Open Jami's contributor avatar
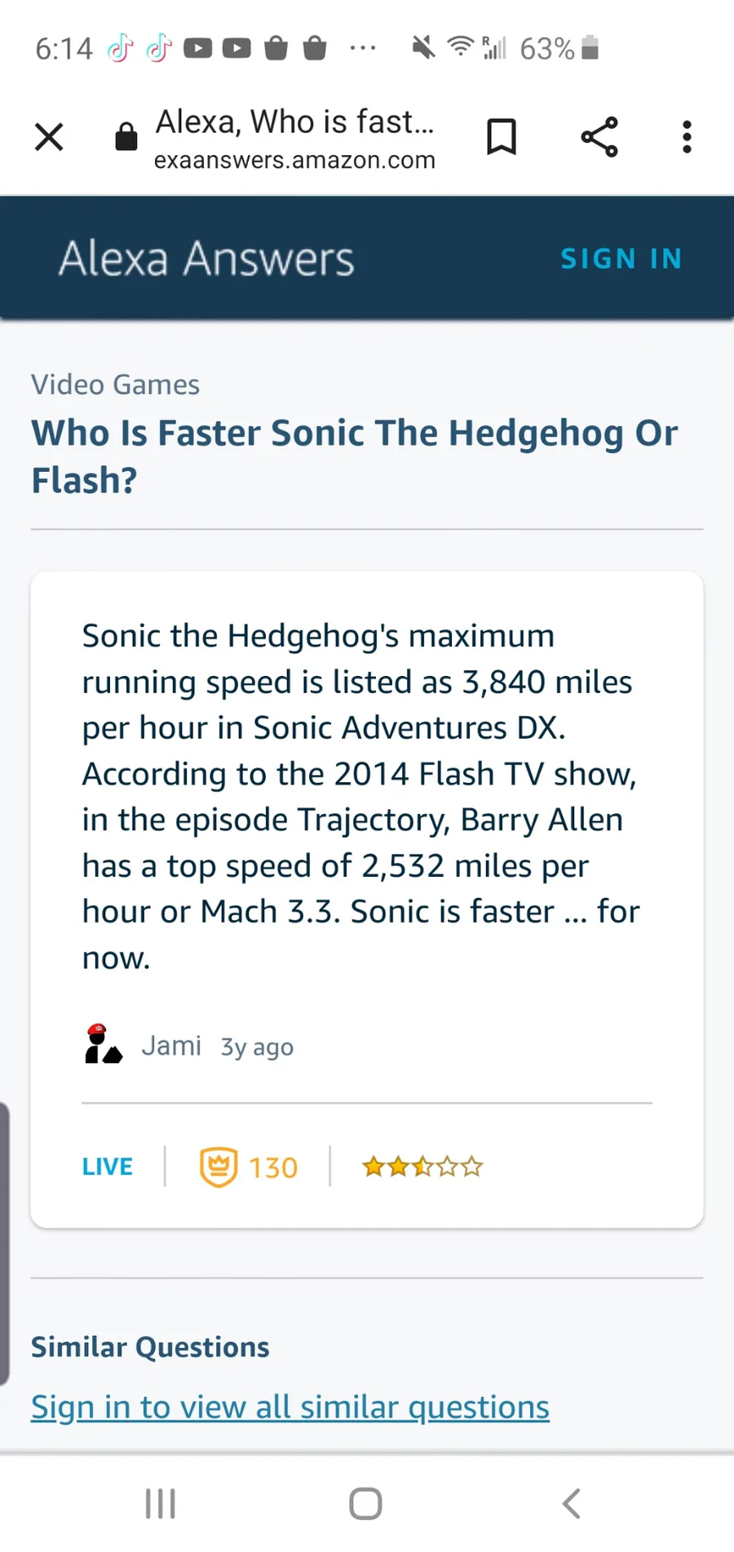Screen dimensions: 734x1552 tap(103, 1045)
